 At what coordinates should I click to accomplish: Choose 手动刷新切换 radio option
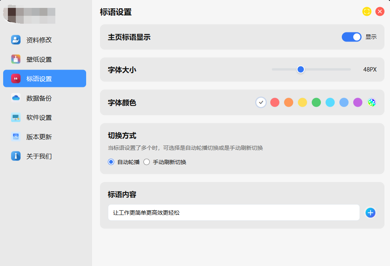[x=147, y=162]
